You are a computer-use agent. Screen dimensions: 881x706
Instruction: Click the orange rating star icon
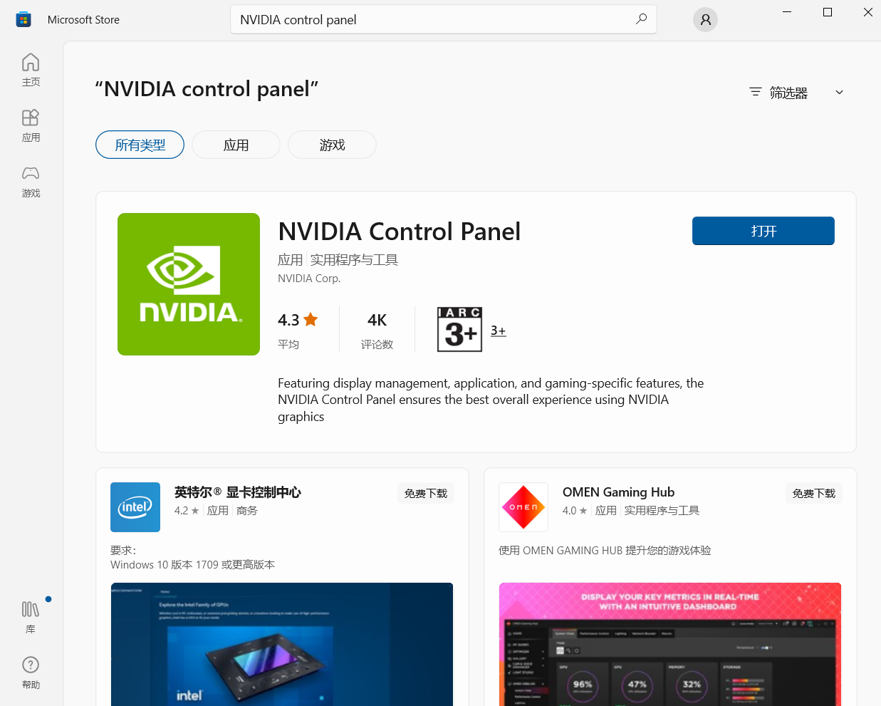311,319
